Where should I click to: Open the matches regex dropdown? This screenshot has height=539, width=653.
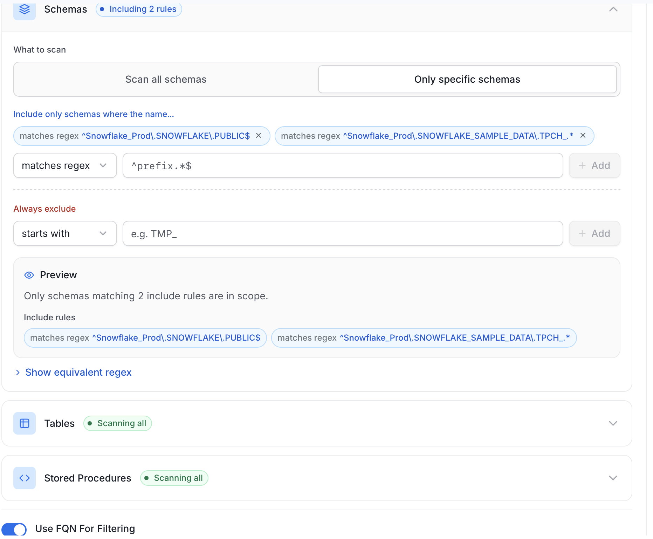point(65,165)
